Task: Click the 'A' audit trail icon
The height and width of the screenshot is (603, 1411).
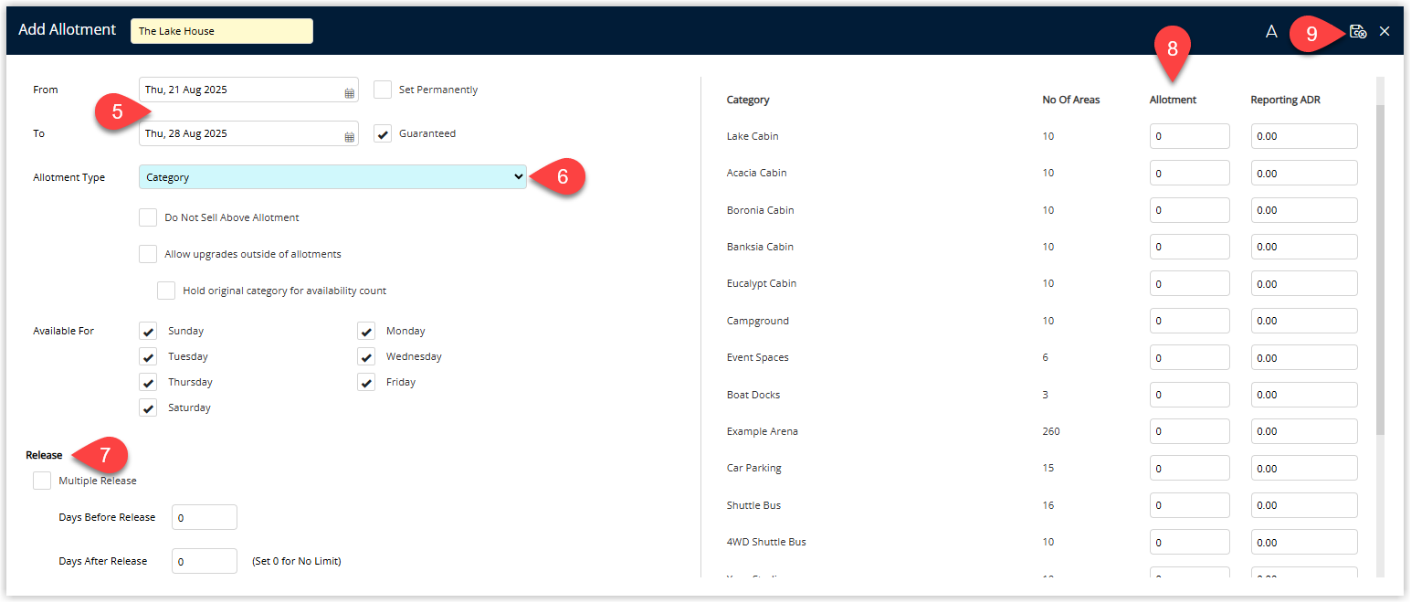Action: point(1271,31)
